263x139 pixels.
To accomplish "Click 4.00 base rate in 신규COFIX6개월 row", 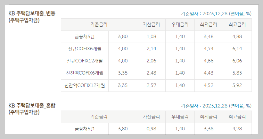I will [123, 49].
